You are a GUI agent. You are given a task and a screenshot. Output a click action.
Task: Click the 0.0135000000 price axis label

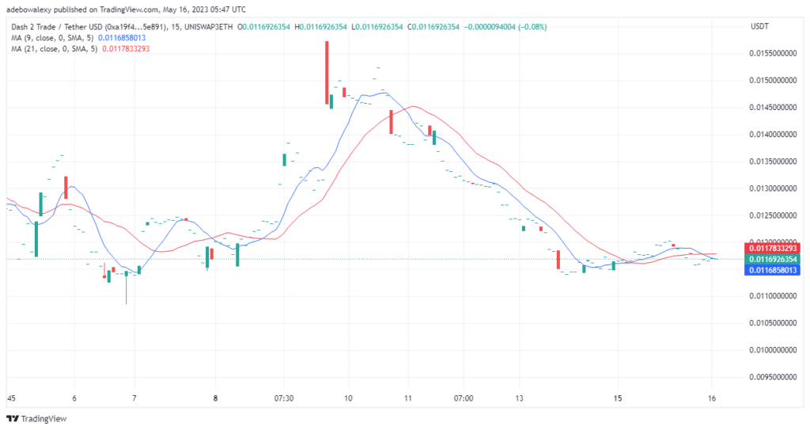pyautogui.click(x=773, y=162)
